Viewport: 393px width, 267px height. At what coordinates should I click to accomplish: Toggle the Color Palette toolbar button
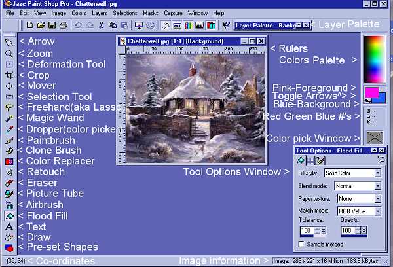click(x=189, y=25)
